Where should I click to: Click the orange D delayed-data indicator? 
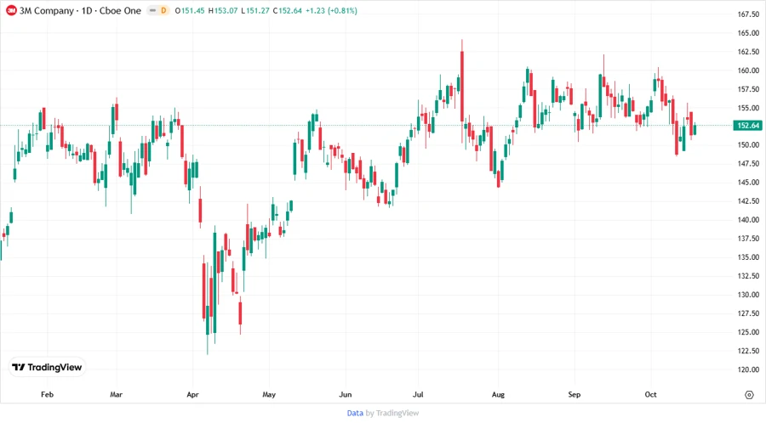click(163, 11)
